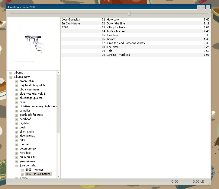Expand the gotan project node
Image resolution: width=219 pixels, height=189 pixels.
17,149
